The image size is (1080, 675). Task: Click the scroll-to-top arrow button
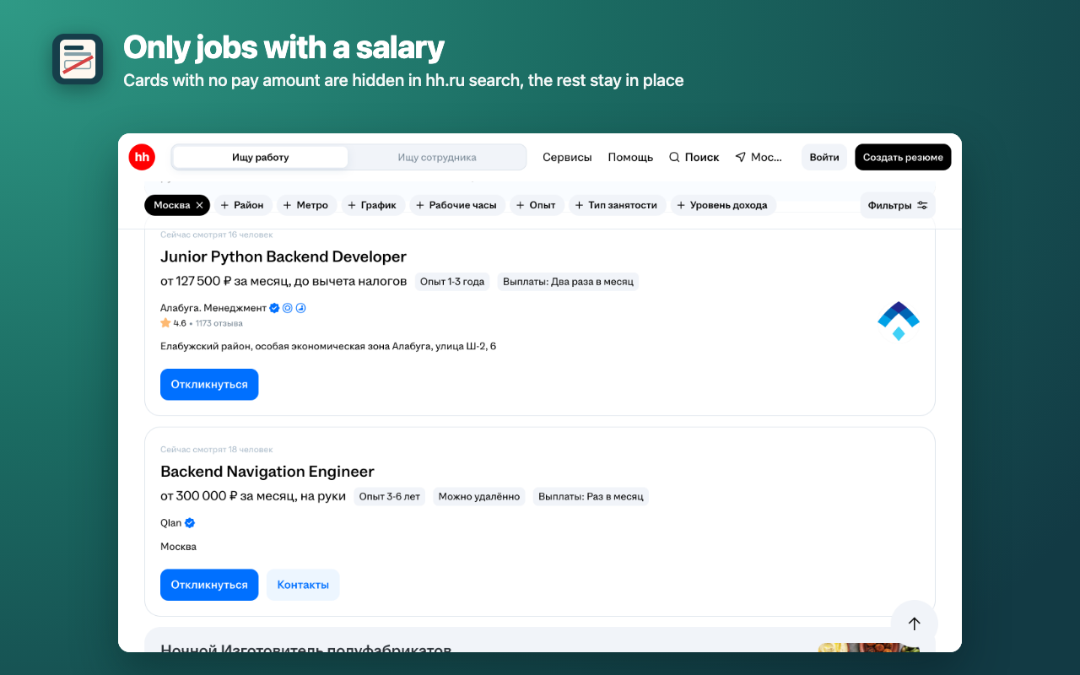tap(915, 624)
